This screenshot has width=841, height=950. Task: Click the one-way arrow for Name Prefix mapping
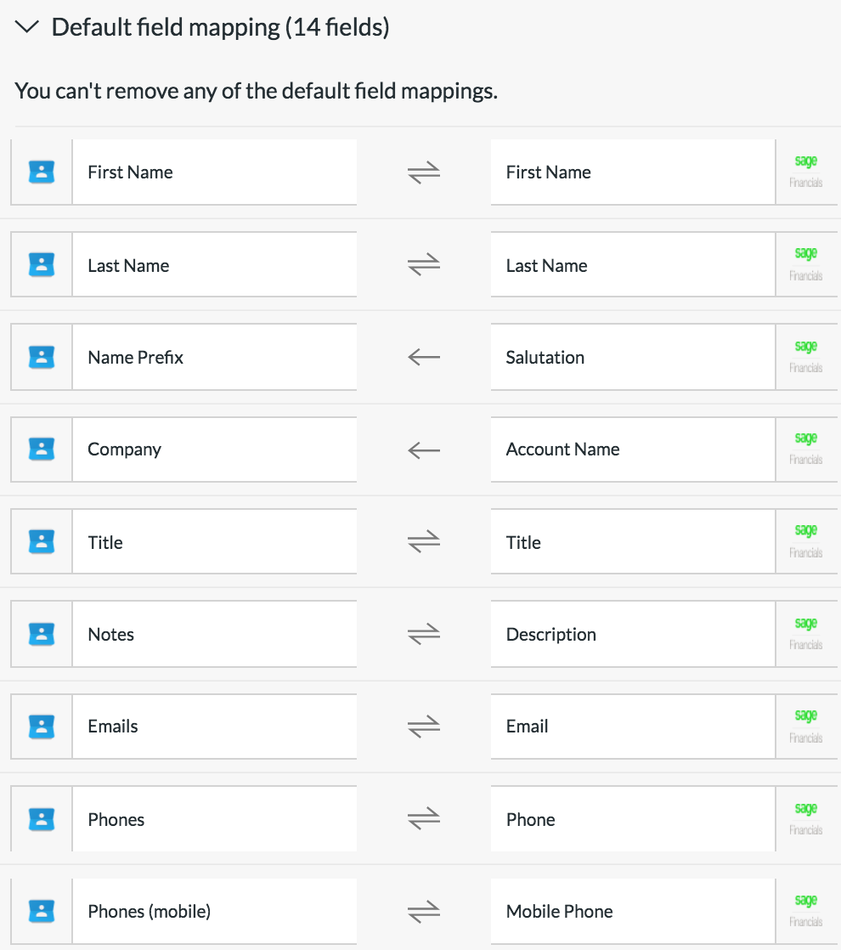[x=424, y=357]
